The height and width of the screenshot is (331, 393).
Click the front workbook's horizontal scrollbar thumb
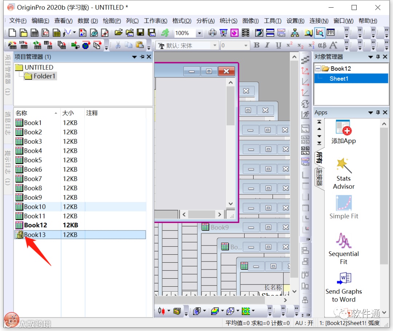(x=202, y=214)
